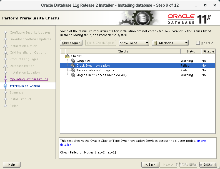Select the Clock Synchronization row
This screenshot has height=169, width=220.
[x=138, y=65]
